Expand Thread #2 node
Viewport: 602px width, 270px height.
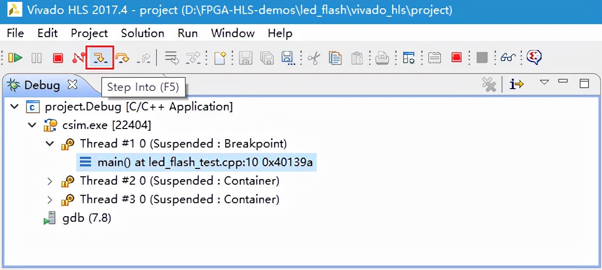[50, 181]
